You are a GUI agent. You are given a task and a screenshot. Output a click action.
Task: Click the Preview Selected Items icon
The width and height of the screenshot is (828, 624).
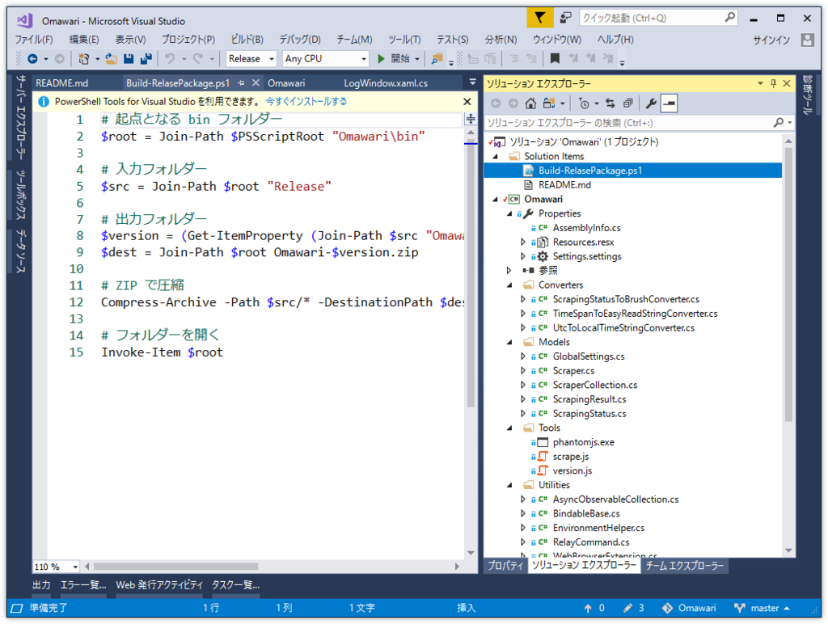point(669,103)
